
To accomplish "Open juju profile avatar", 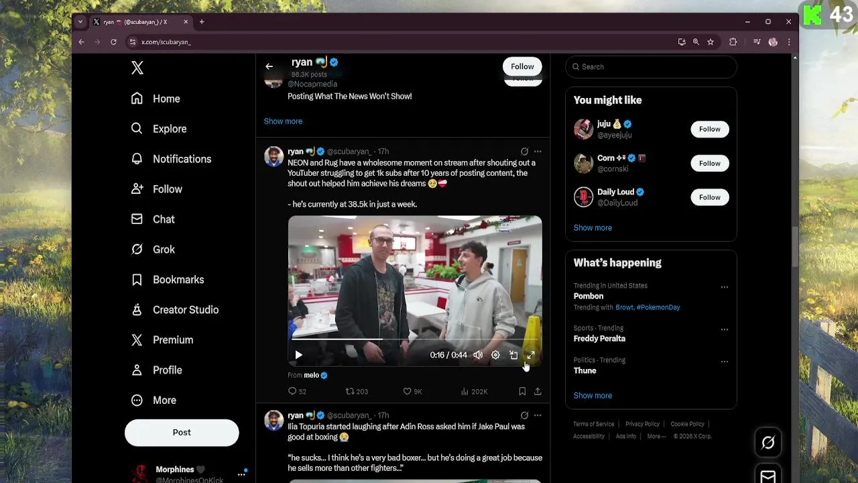I will point(583,129).
